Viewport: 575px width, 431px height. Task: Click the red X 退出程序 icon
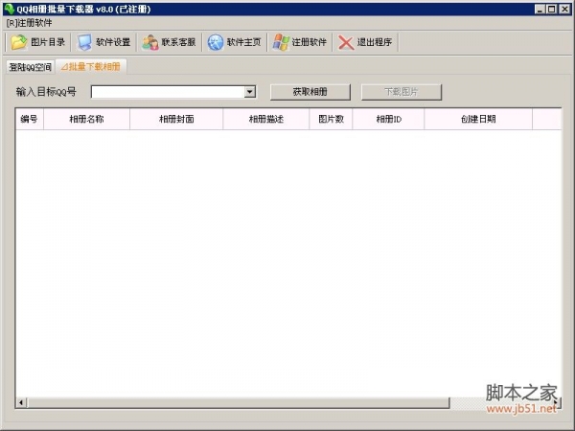tap(346, 42)
